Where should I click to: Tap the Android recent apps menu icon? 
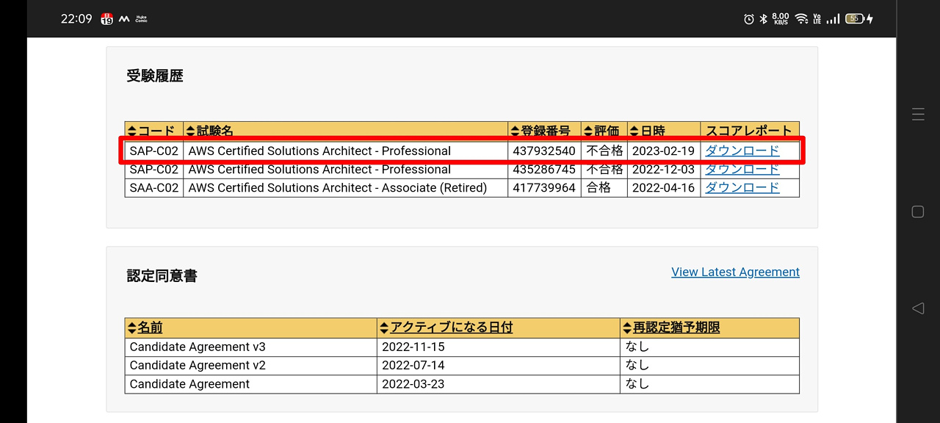click(x=918, y=114)
